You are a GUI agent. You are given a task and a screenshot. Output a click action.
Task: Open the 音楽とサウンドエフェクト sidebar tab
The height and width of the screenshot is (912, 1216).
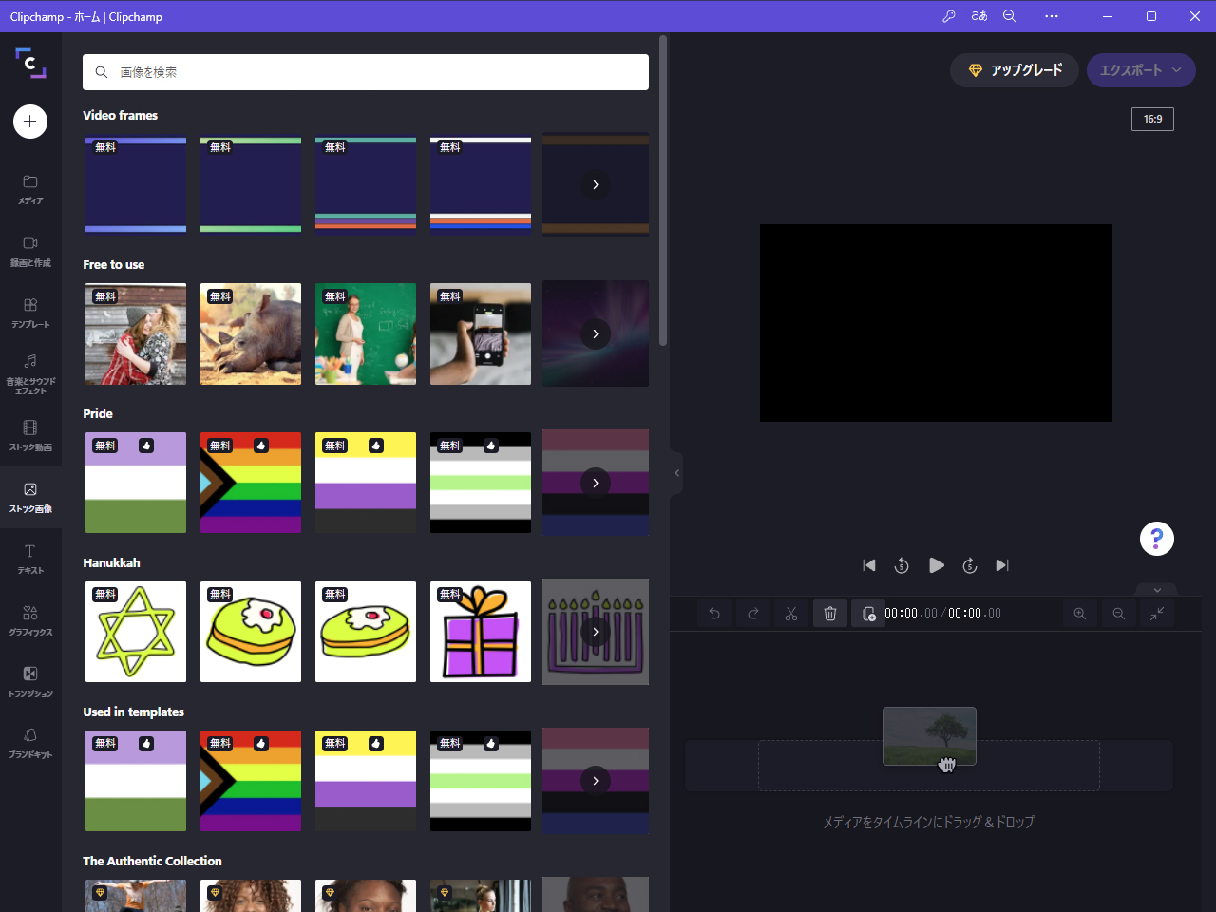click(30, 373)
